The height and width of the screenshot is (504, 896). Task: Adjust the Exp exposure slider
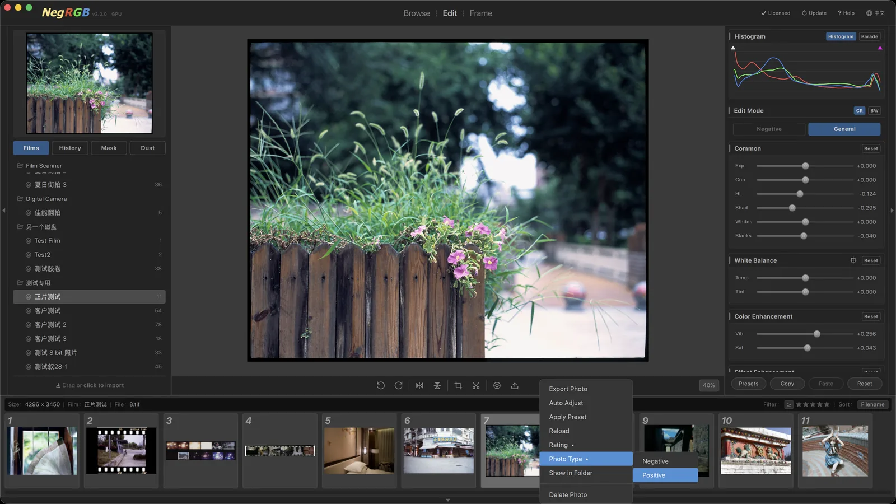[x=805, y=166]
